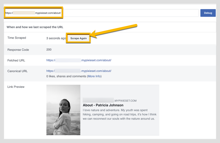Screen dimensions: 220x143
Task: Click the URL input field at top
Action: coord(125,13)
